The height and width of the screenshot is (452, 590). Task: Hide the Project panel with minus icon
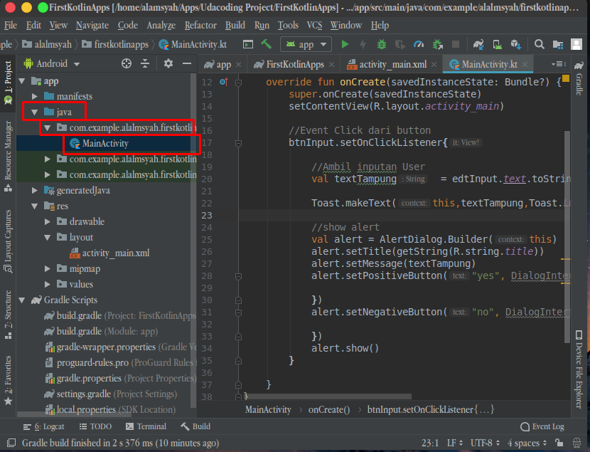187,63
